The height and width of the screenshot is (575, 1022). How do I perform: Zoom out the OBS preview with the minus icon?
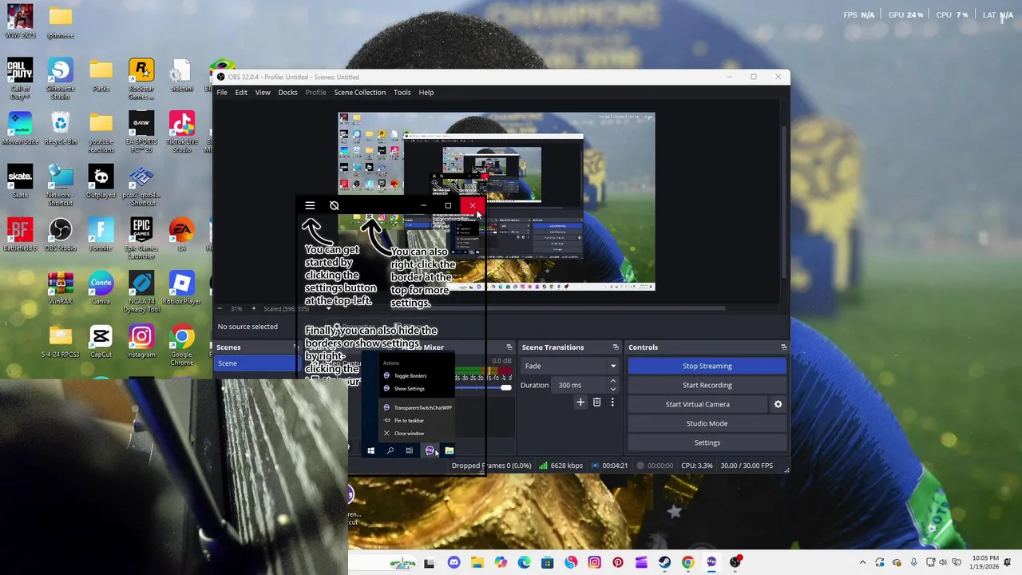pos(220,308)
